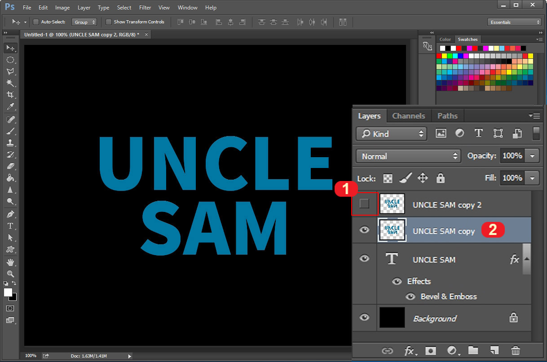Select the Sharpen tool
Image resolution: width=547 pixels, height=362 pixels.
[10, 190]
